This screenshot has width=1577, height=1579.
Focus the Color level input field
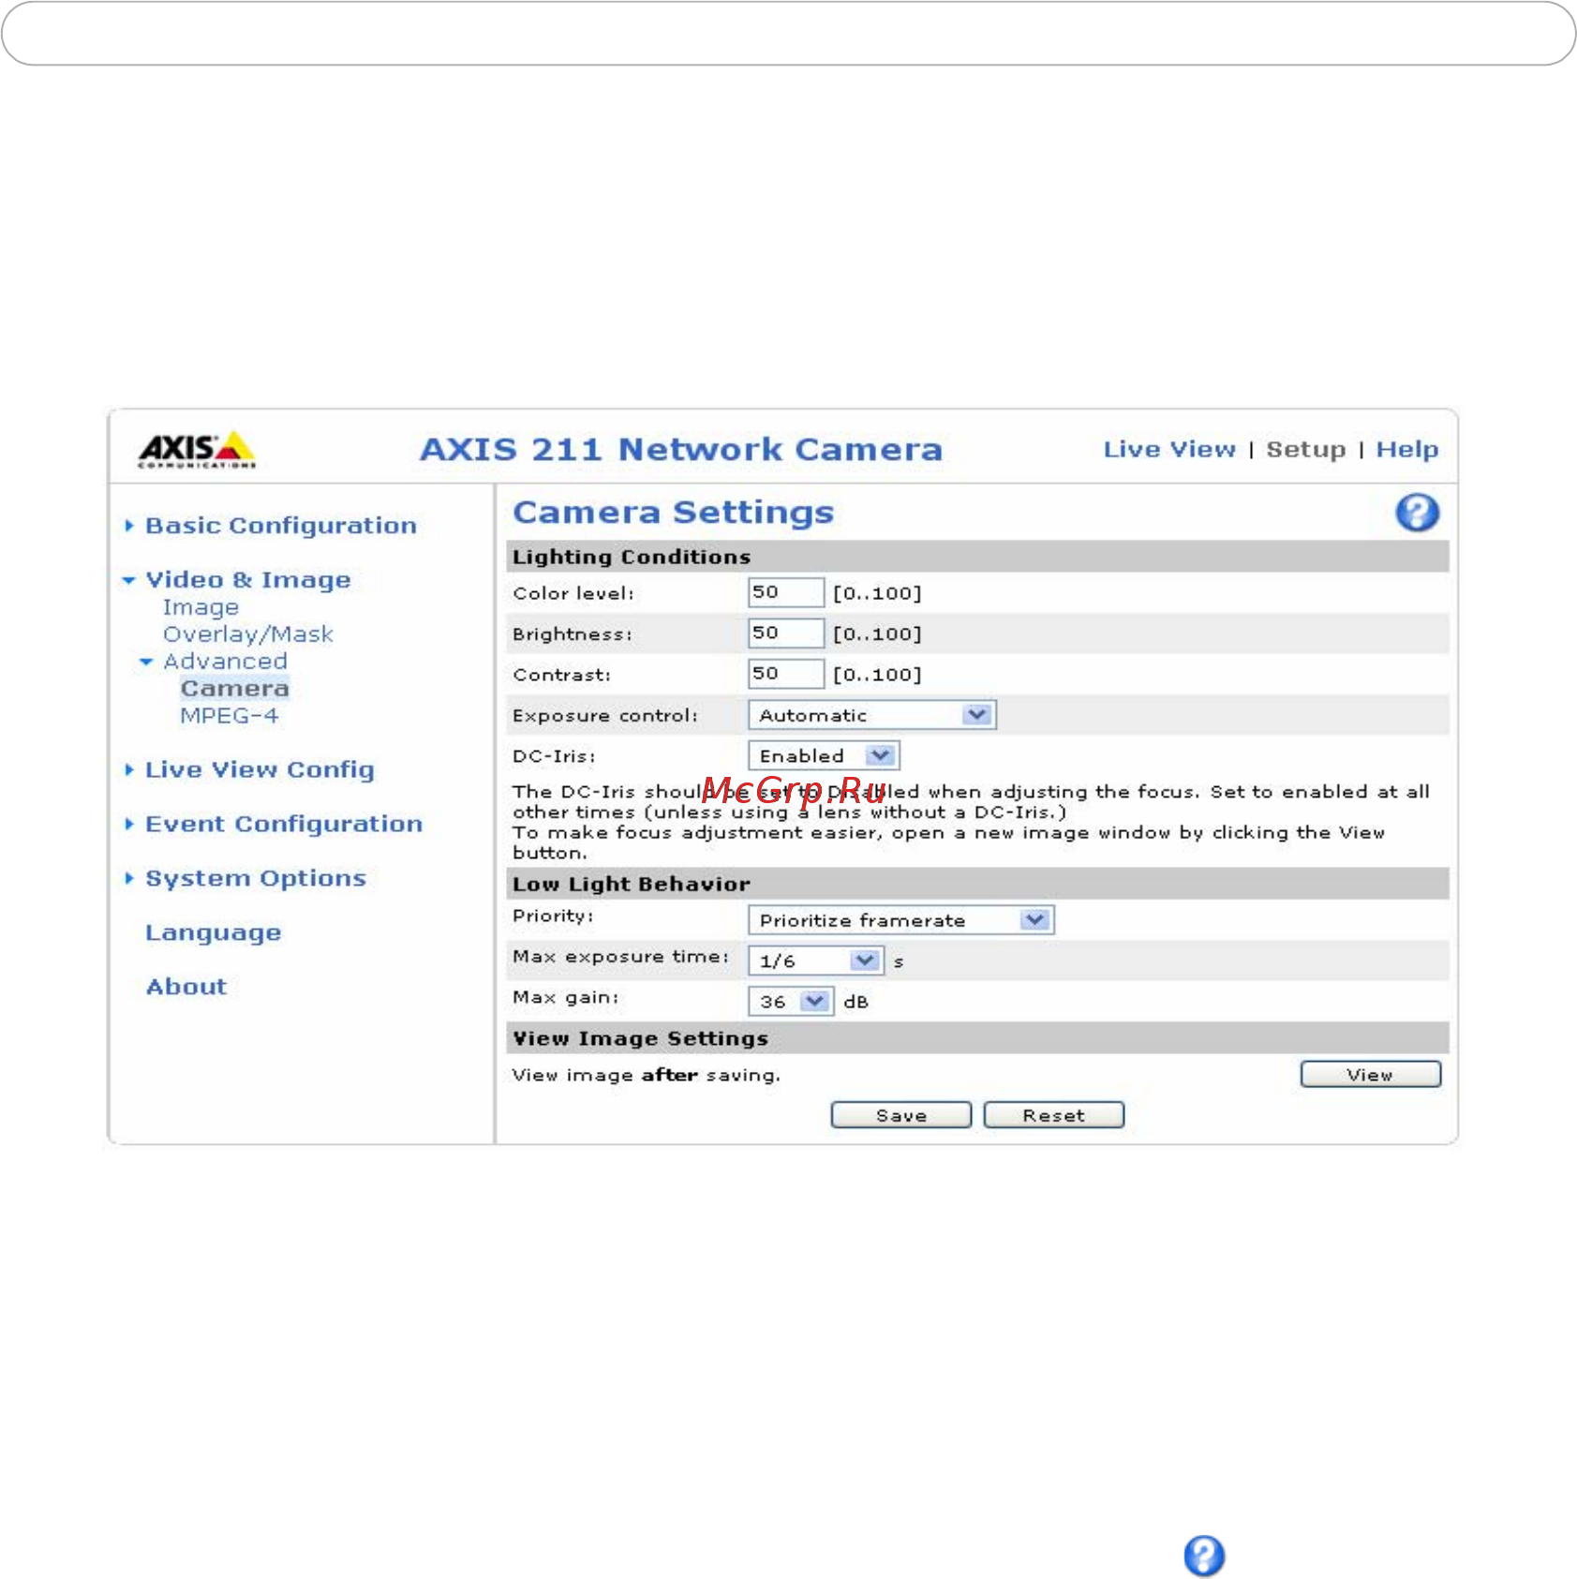tap(785, 592)
